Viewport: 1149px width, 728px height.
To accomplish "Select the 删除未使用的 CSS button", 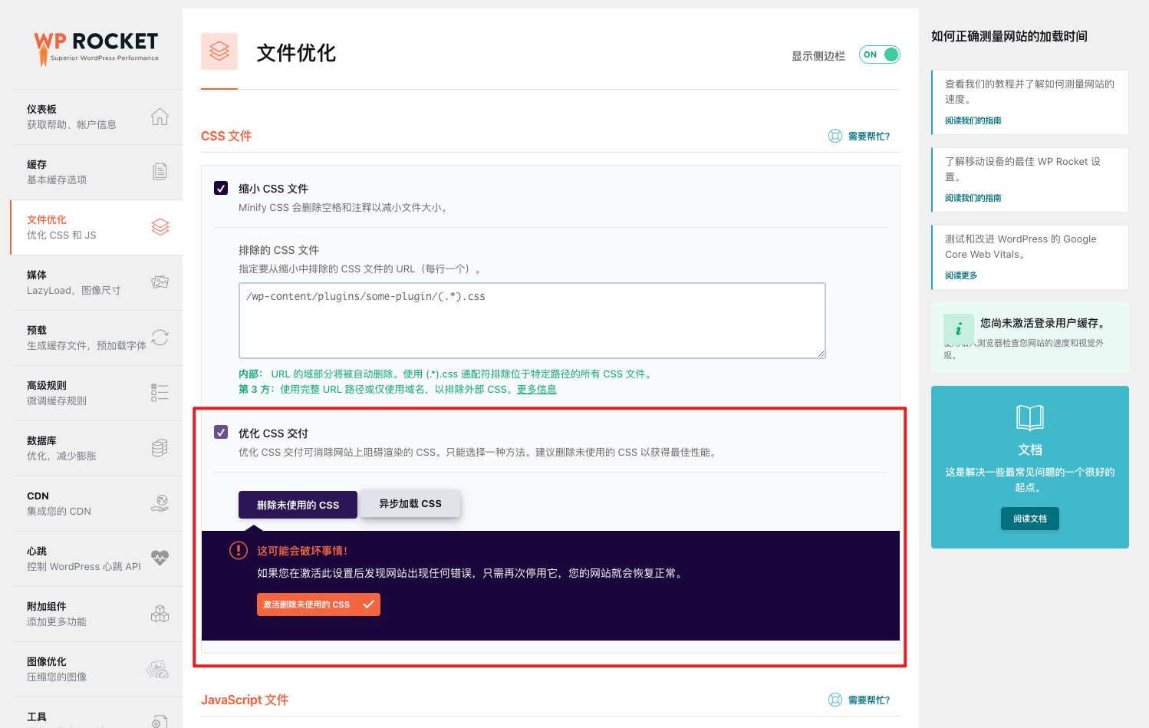I will [x=298, y=505].
